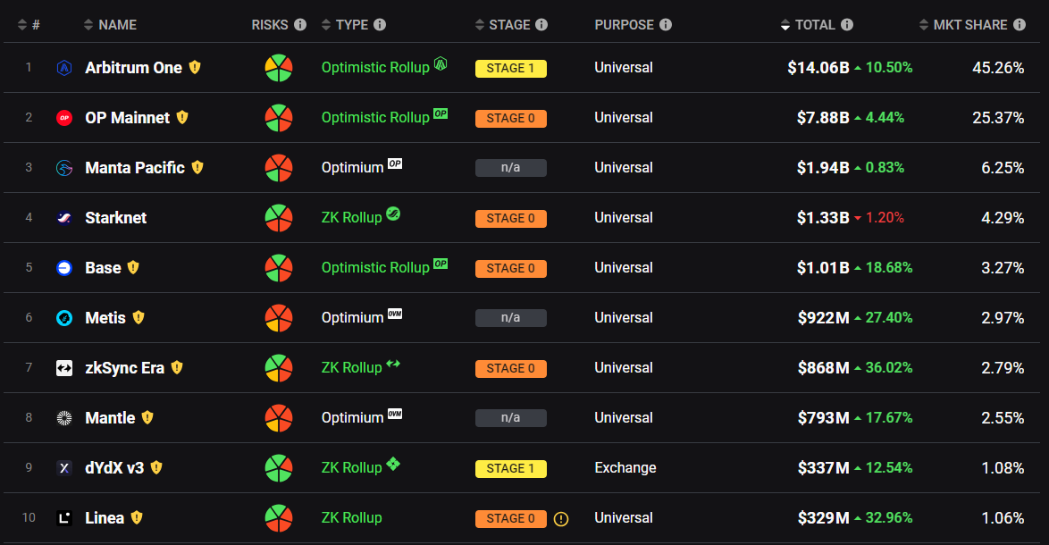Click the warning icon in the Linea row
The height and width of the screenshot is (545, 1049).
coord(561,518)
